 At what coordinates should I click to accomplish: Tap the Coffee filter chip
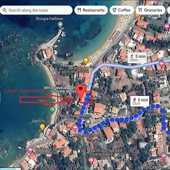coord(122,10)
